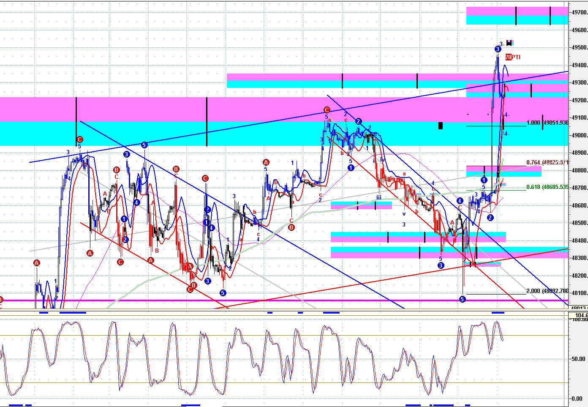This screenshot has width=588, height=407.
Task: Click the thick magenta horizontal support line
Action: (x=284, y=300)
